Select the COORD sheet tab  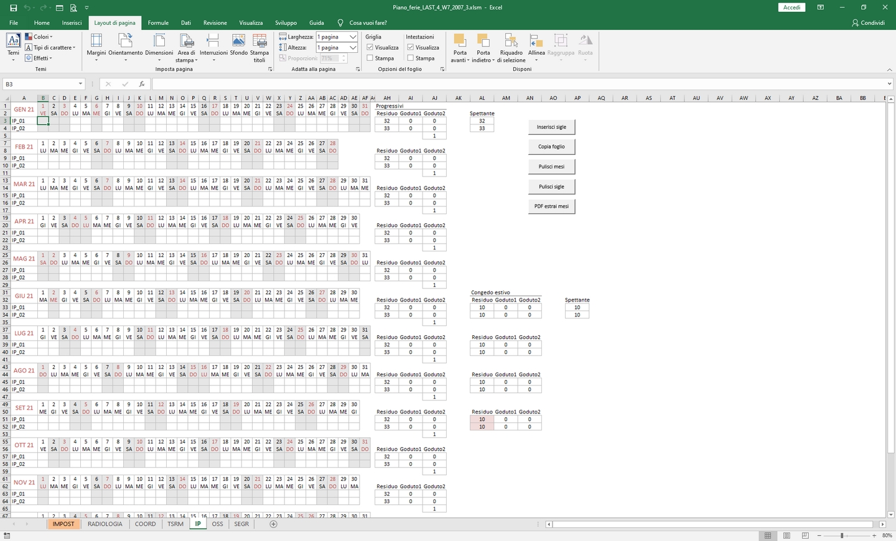[146, 524]
